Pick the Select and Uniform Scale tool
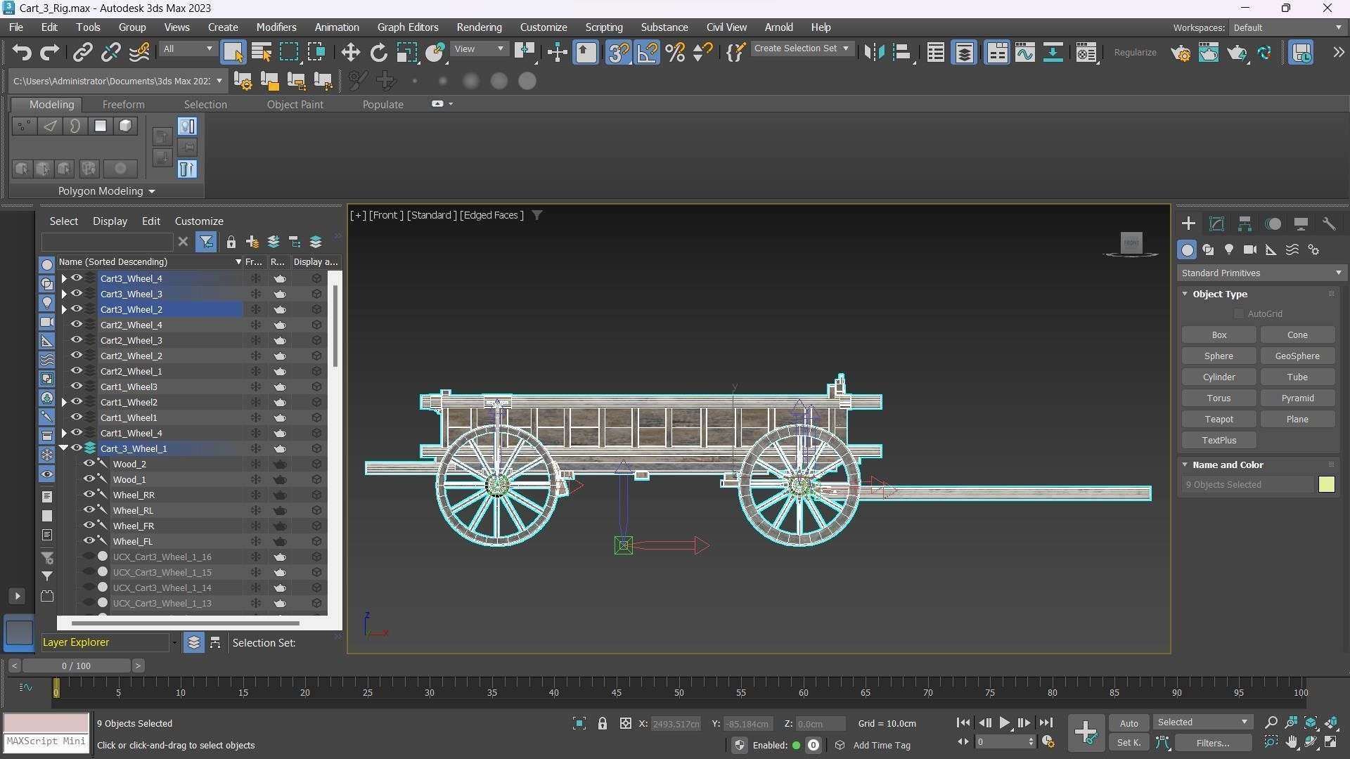 click(x=406, y=53)
